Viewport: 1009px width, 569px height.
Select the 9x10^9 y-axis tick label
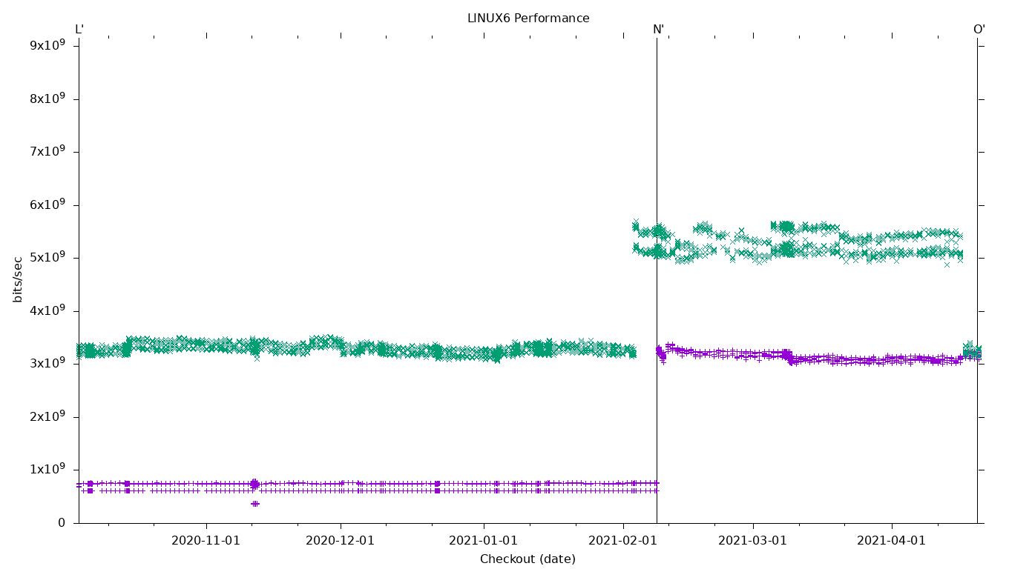[x=47, y=44]
